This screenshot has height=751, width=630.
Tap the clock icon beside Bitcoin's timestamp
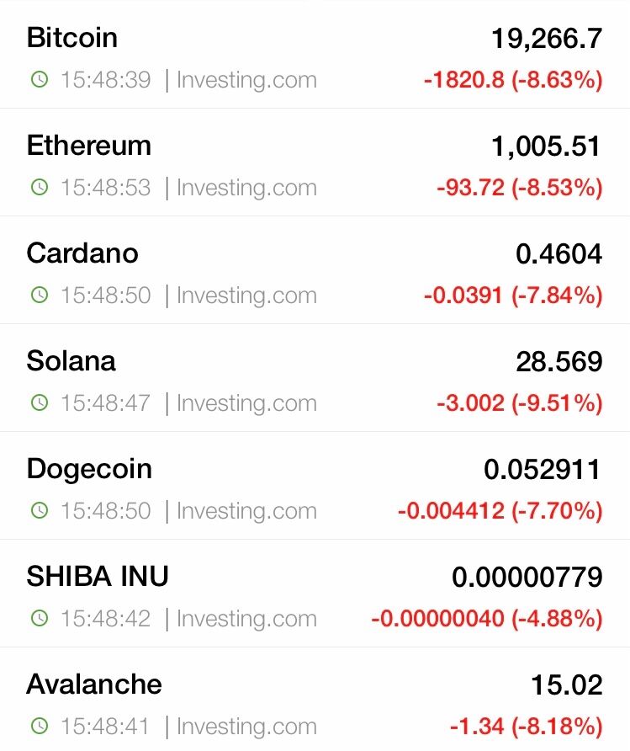40,79
